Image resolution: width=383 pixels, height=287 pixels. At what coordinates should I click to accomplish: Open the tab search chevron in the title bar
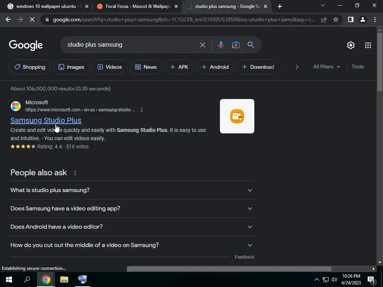[323, 5]
